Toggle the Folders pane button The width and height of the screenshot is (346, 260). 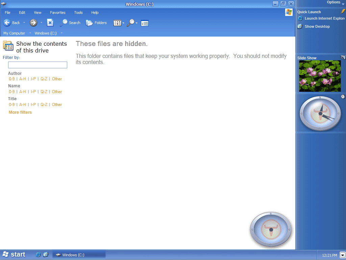coord(96,23)
